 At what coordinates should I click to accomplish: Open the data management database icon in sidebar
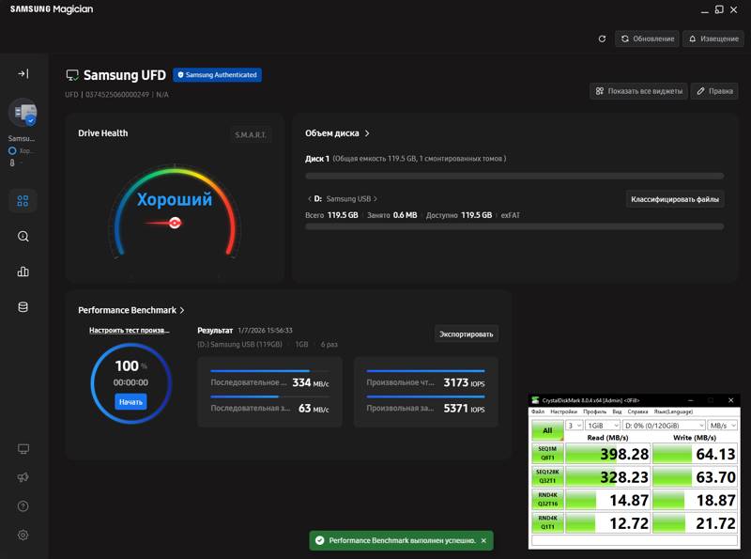point(23,307)
